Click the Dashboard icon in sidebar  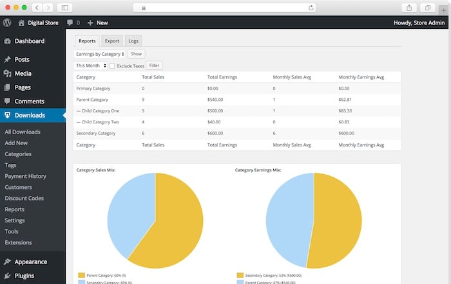point(7,41)
